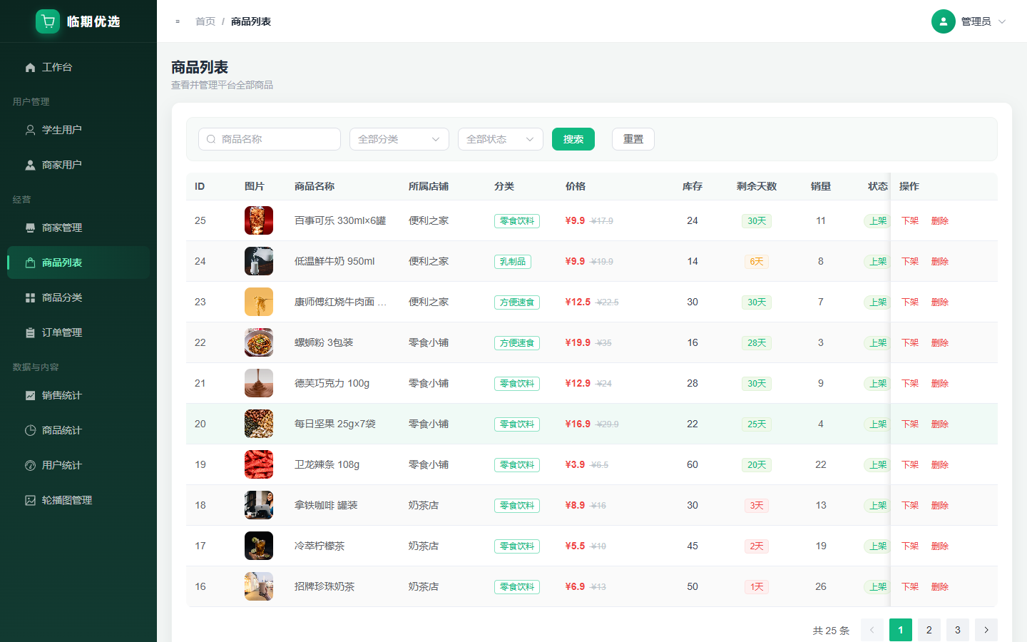1027x642 pixels.
Task: Click 下架 for 拿铁咖啡 row
Action: pyautogui.click(x=910, y=505)
